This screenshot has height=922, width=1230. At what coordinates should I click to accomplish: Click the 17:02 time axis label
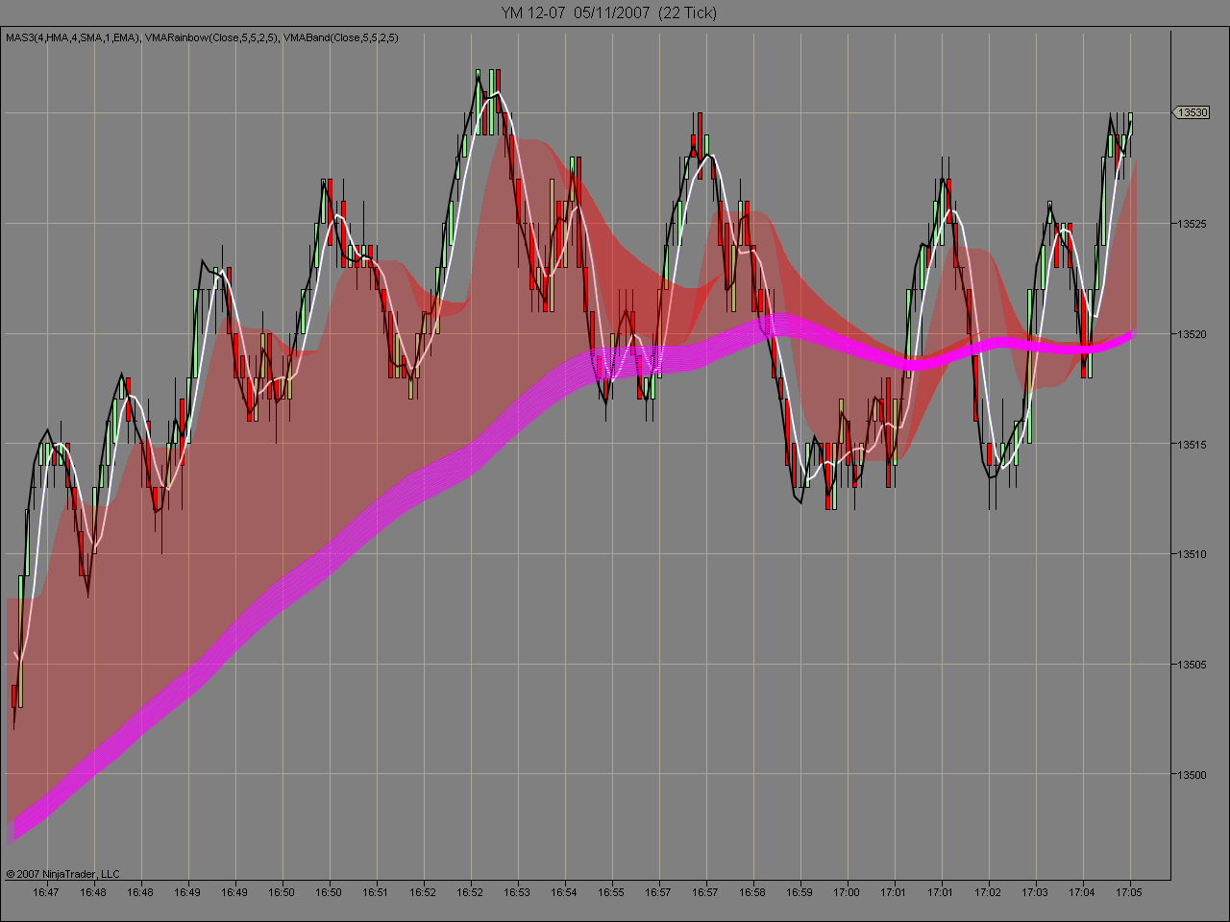coord(988,892)
